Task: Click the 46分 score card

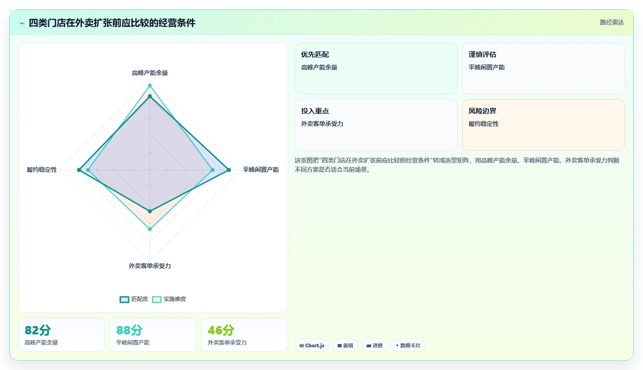Action: (x=245, y=335)
